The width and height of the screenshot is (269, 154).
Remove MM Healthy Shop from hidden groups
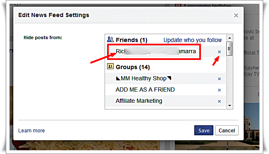click(219, 79)
